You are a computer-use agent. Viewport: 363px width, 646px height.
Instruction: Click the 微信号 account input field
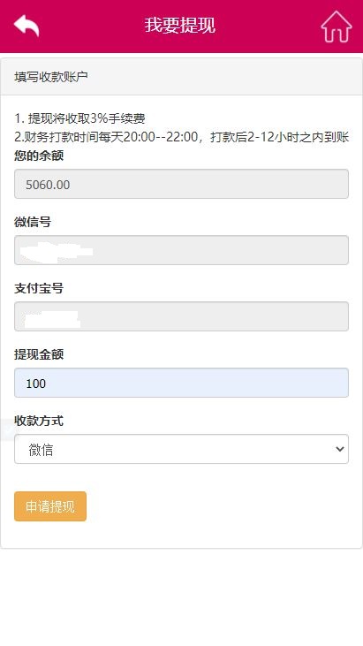182,250
